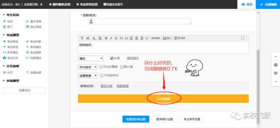
Task: Insert a 段落说明 paragraph description
Action: 34,73
